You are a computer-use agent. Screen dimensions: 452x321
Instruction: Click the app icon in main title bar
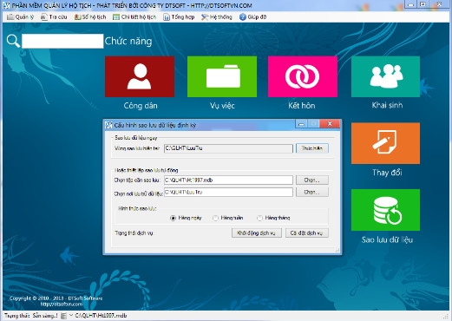pos(6,5)
